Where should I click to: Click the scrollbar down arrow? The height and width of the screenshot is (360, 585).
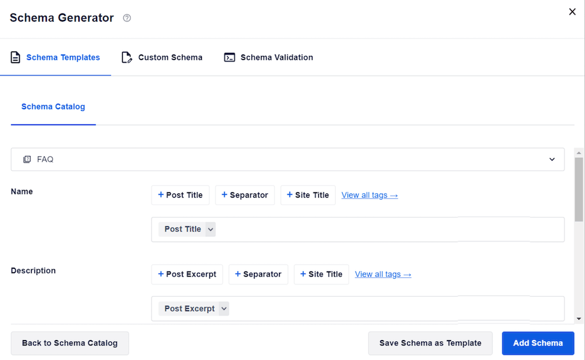[579, 319]
